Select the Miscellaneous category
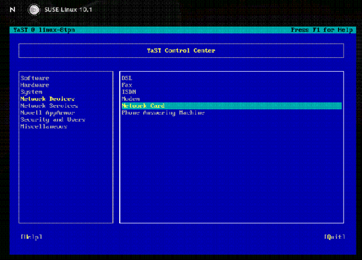Screen dimensions: 362x260 [43, 127]
